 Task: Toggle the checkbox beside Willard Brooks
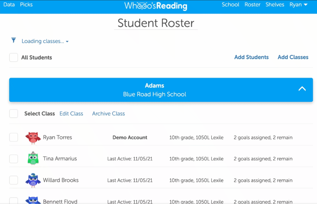[14, 180]
